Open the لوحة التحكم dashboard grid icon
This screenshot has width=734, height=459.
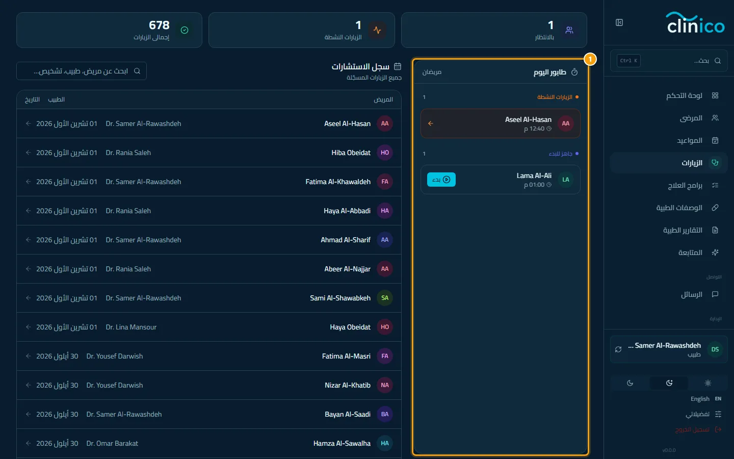tap(715, 95)
